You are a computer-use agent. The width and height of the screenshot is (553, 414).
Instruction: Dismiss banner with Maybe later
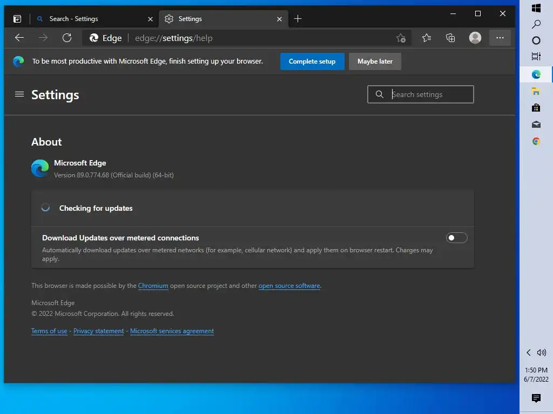point(375,61)
